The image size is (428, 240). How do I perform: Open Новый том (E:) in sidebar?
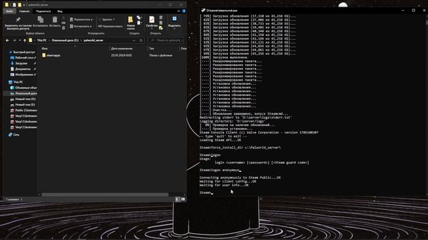click(23, 105)
